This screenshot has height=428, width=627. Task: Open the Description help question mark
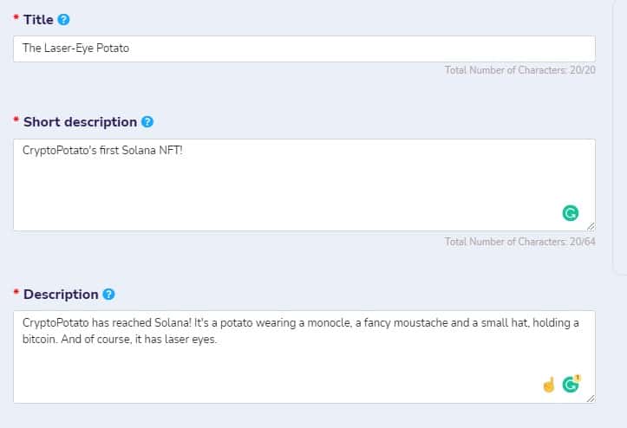(x=108, y=295)
